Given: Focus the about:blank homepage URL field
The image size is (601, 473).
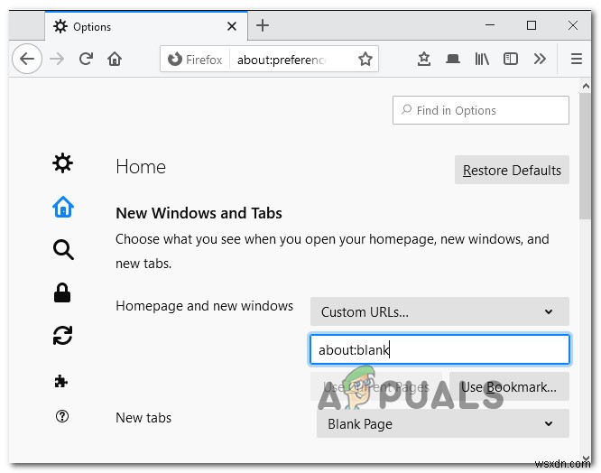Looking at the screenshot, I should tap(439, 349).
